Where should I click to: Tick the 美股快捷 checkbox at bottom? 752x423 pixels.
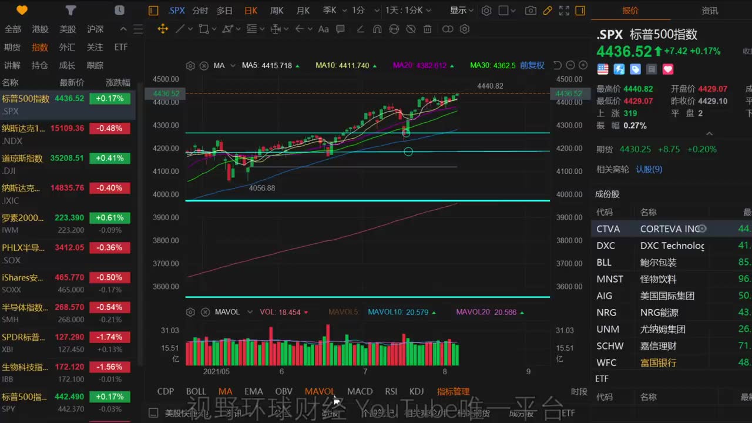click(153, 413)
